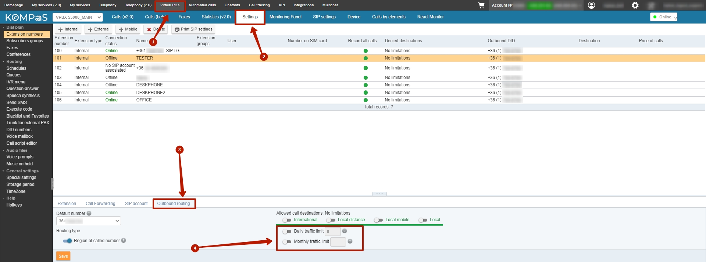
Task: Open the Virtual PBX top menu
Action: coord(170,5)
